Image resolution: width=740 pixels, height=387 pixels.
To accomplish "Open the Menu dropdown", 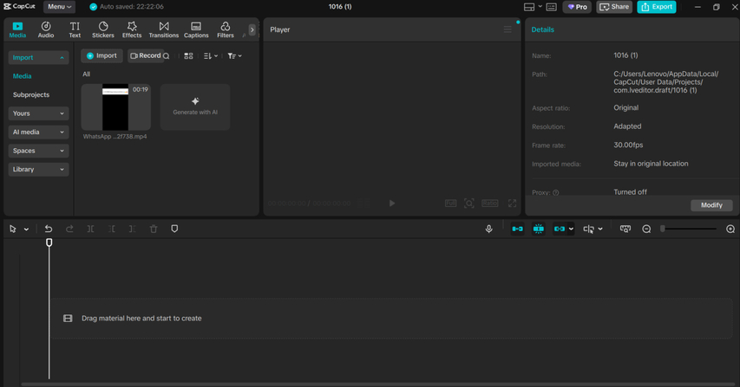I will pos(60,7).
